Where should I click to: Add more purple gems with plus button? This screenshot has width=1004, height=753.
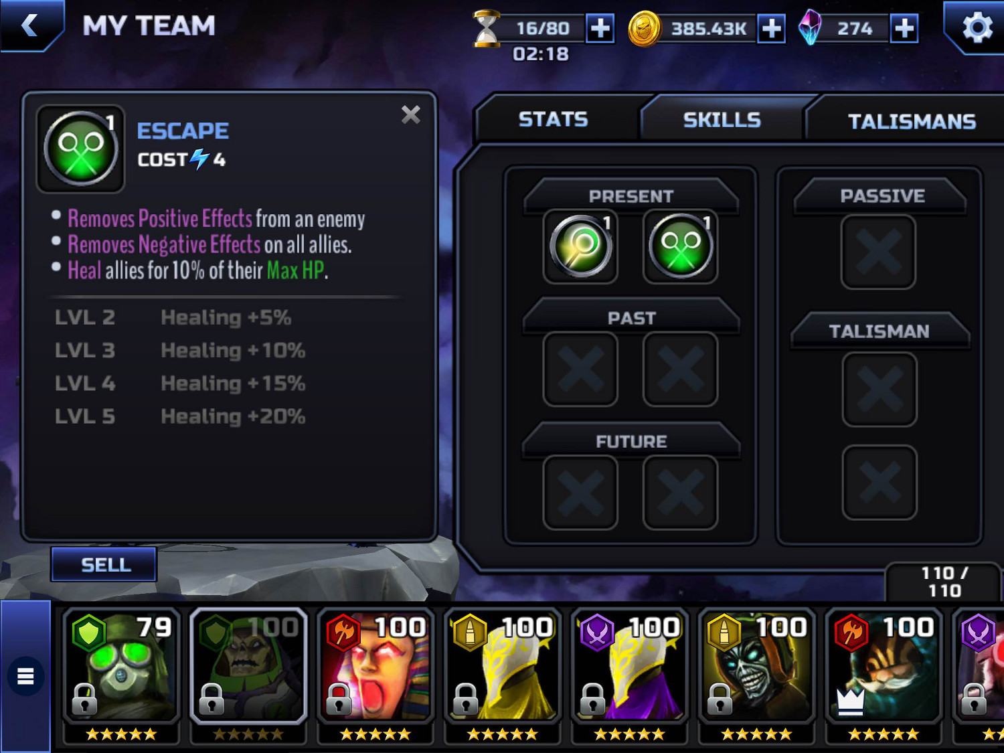point(904,29)
